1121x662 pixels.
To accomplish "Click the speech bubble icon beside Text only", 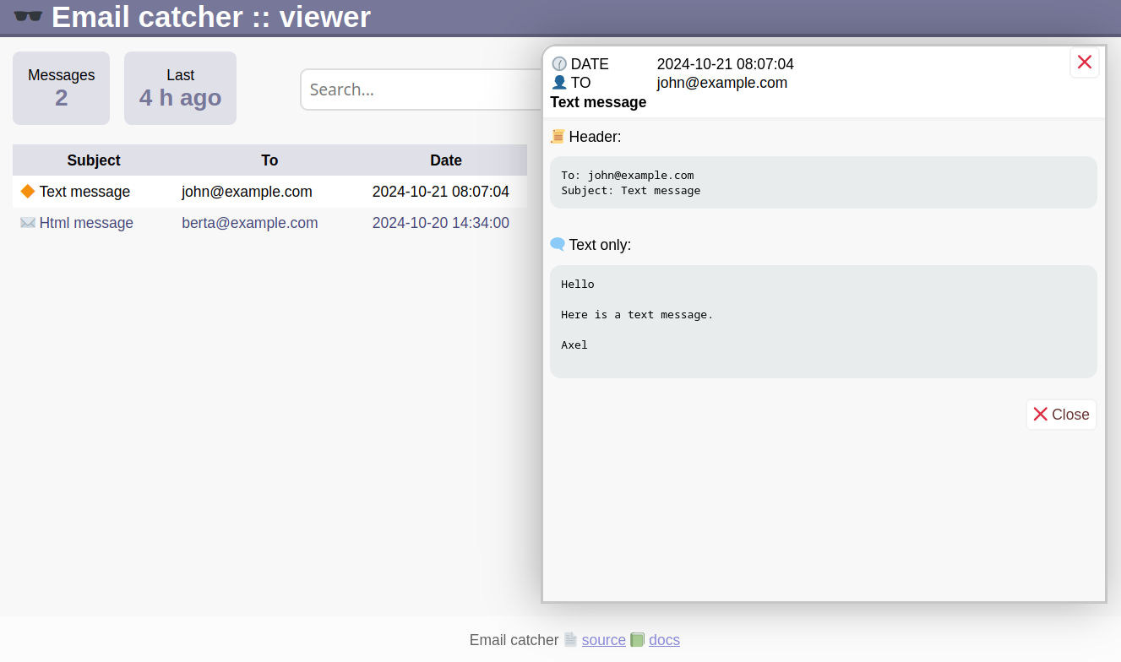I will tap(558, 245).
